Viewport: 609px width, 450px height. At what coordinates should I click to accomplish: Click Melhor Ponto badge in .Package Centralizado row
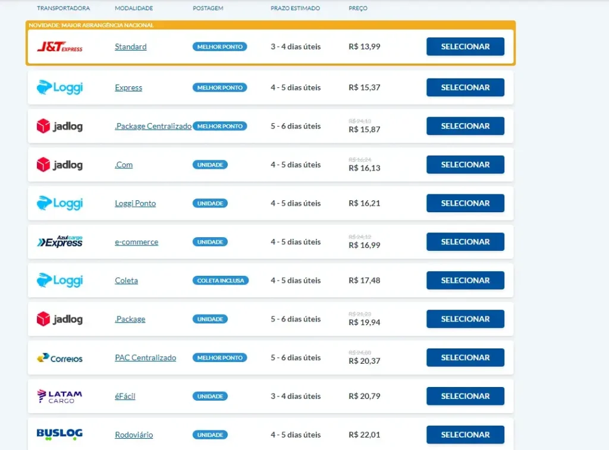click(220, 126)
